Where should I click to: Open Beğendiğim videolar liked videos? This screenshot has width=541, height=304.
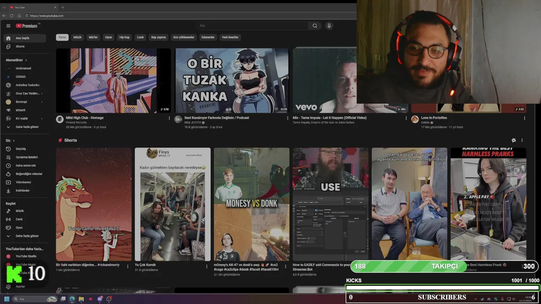pos(25,174)
